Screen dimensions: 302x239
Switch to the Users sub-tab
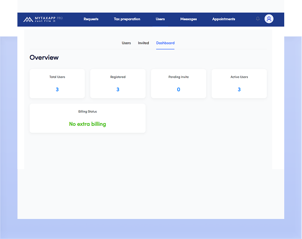tap(126, 43)
